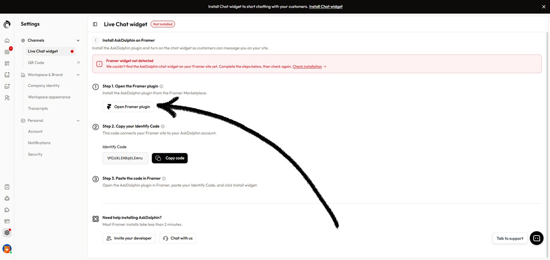
Task: Click the 'Live Chat widget' page title
Action: coord(126,24)
